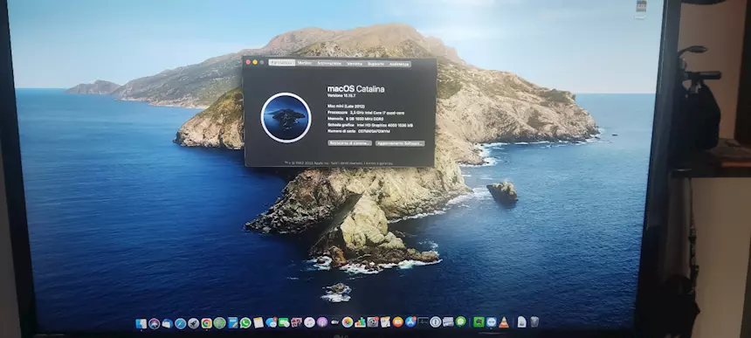Screen dimensions: 751x338
Task: Click the Intel HD Graphics 4000 value
Action: (385, 125)
